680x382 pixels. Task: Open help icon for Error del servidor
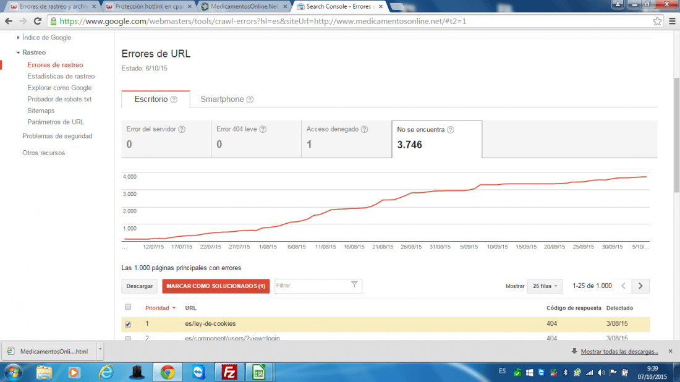[x=182, y=129]
